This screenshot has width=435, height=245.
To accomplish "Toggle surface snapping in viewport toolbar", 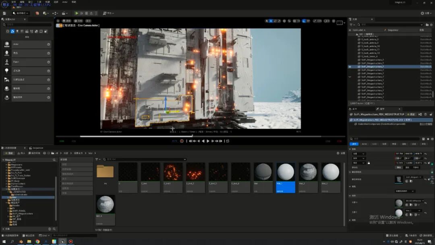I will pos(289,21).
